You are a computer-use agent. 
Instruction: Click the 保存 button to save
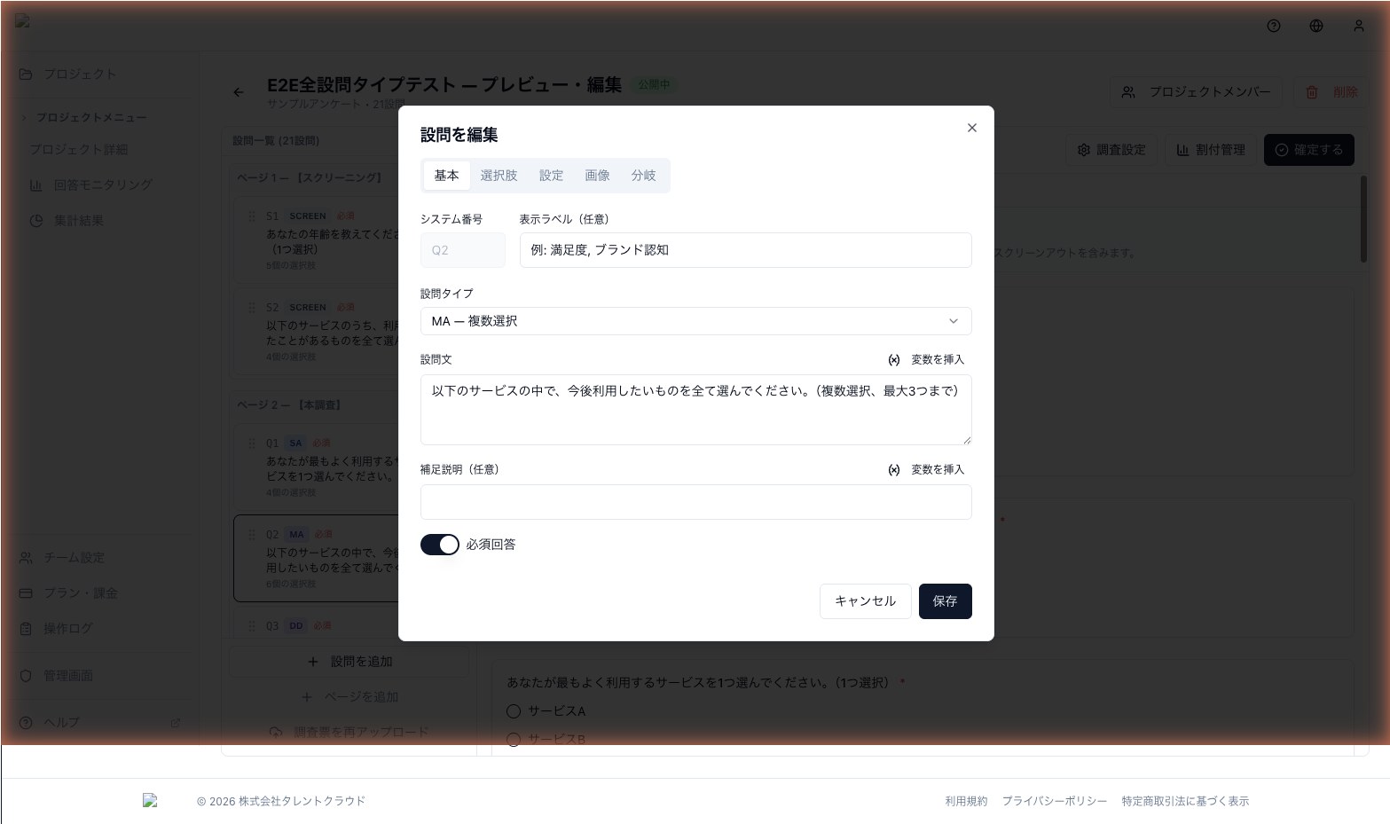pyautogui.click(x=945, y=600)
